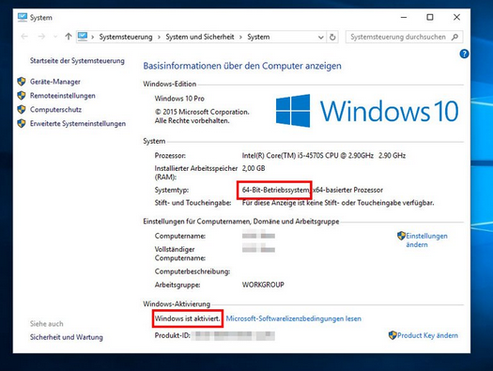493x371 pixels.
Task: Open recent locations dropdown arrow
Action: [x=55, y=37]
